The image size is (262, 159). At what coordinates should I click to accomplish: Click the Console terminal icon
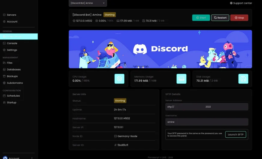pyautogui.click(x=4, y=43)
